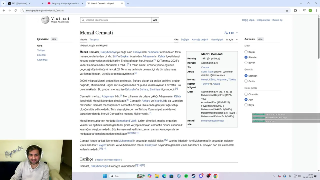
Task: Bookmark this page with the star icon
Action: pyautogui.click(x=287, y=10)
